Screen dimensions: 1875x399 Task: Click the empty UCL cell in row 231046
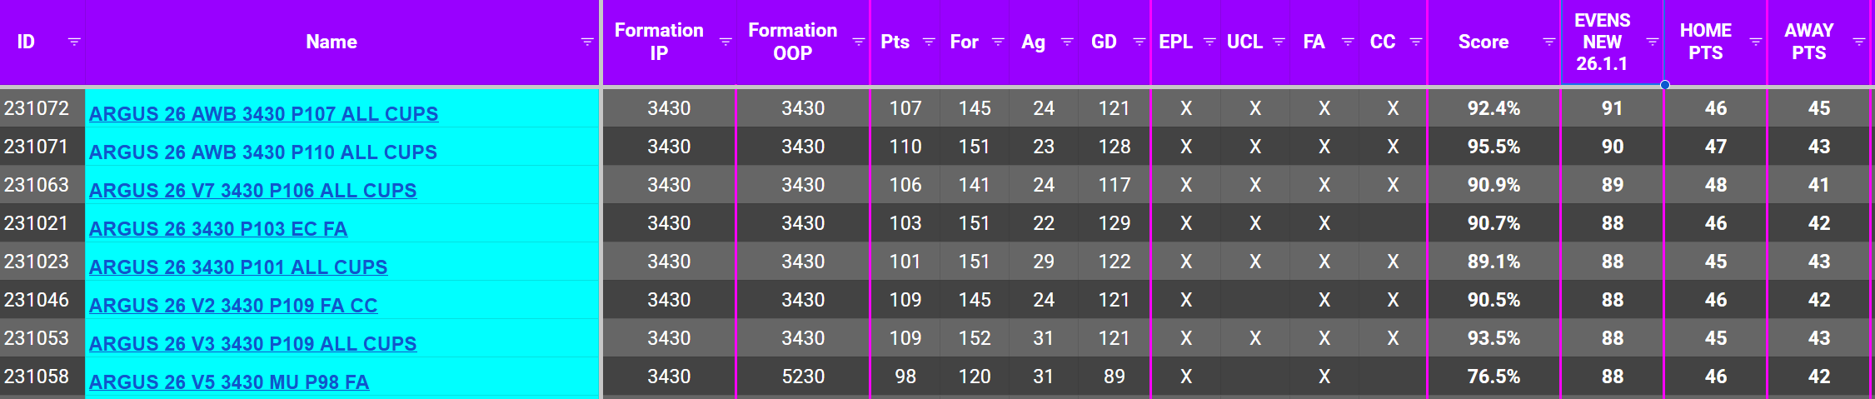tap(1254, 300)
